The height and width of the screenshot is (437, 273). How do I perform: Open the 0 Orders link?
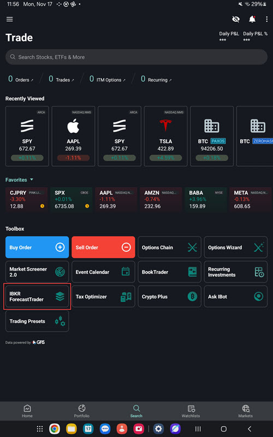point(21,79)
